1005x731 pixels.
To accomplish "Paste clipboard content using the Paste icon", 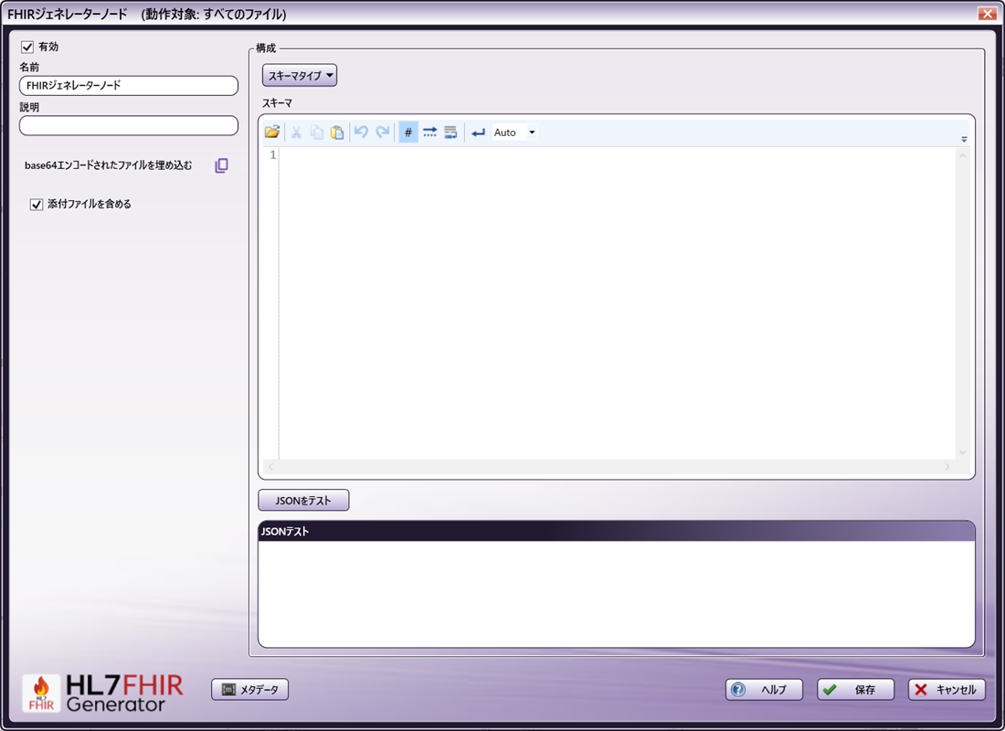I will (337, 132).
